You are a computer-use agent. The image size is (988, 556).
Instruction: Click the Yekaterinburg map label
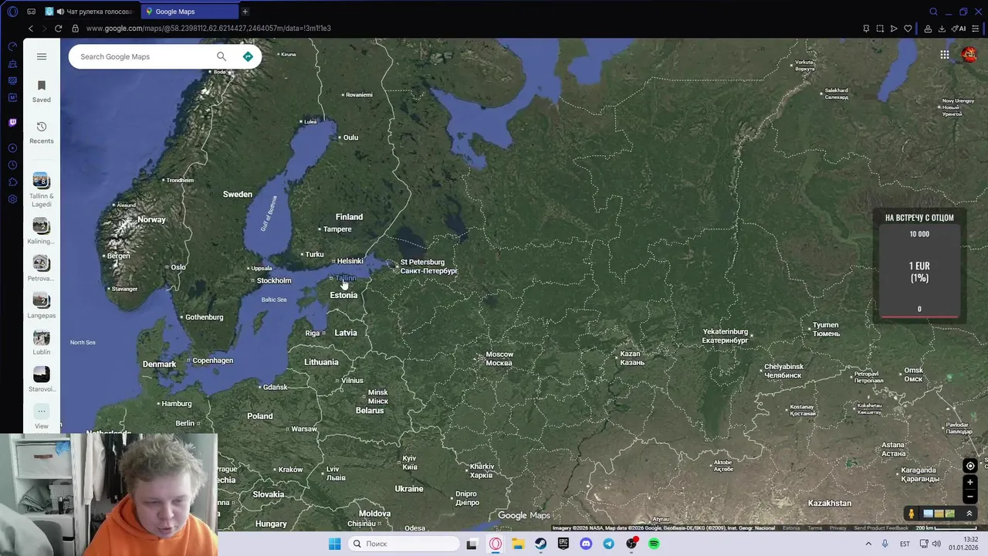[x=726, y=336]
